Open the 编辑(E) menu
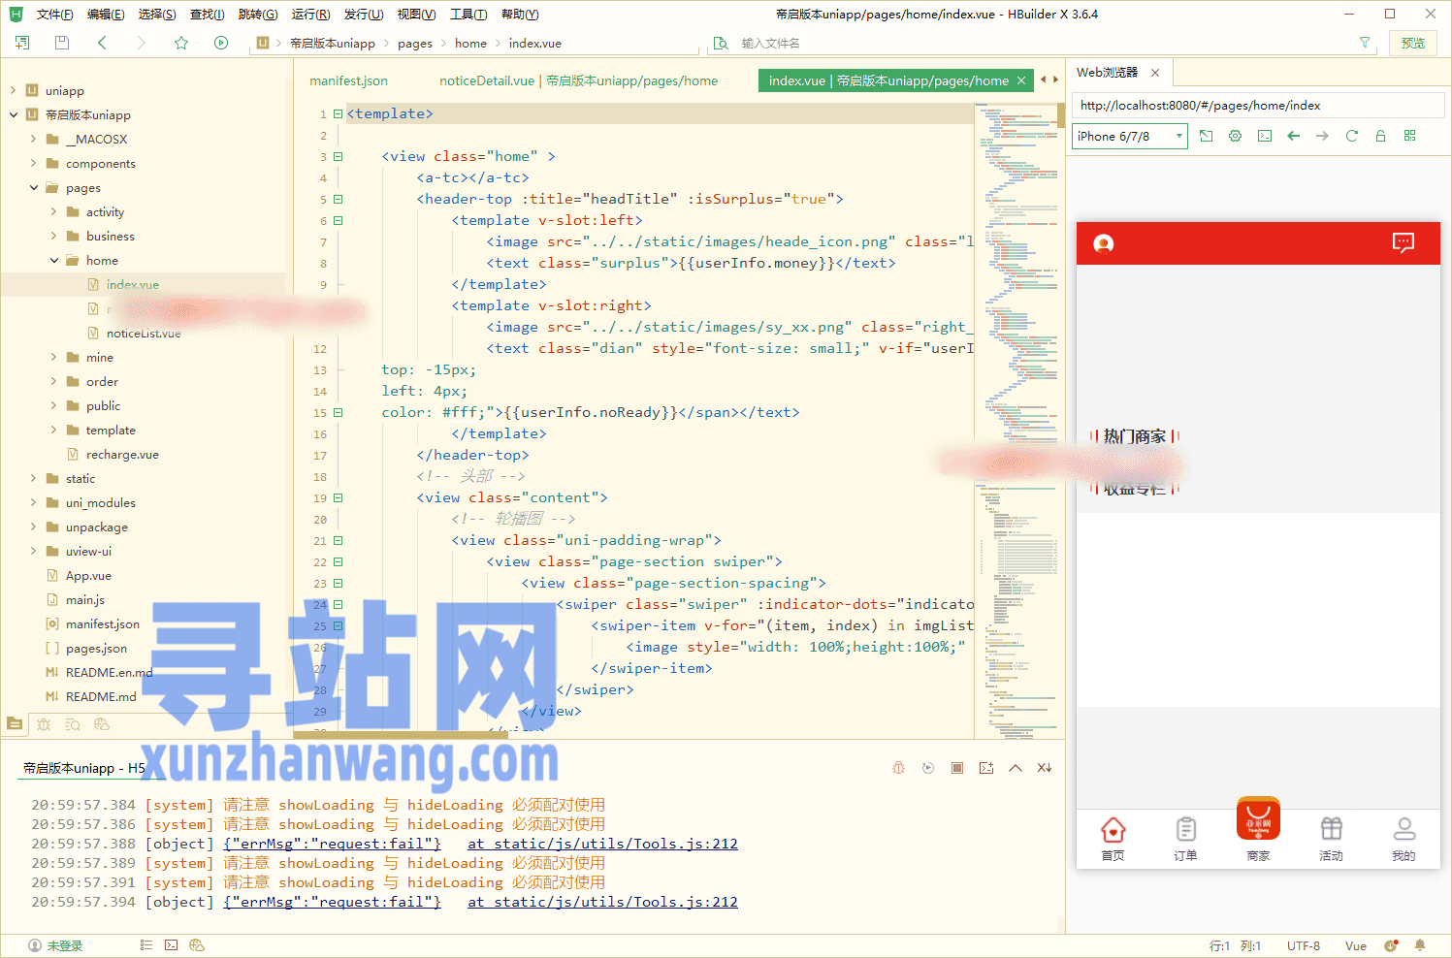 pos(105,15)
